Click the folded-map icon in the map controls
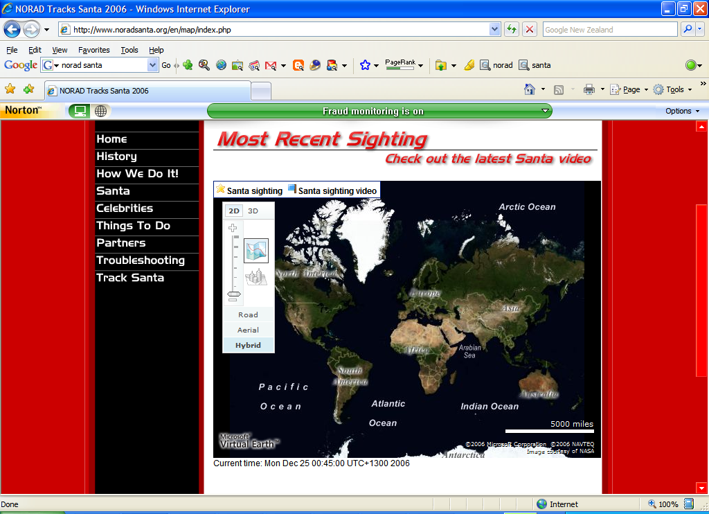This screenshot has height=514, width=709. [x=256, y=251]
